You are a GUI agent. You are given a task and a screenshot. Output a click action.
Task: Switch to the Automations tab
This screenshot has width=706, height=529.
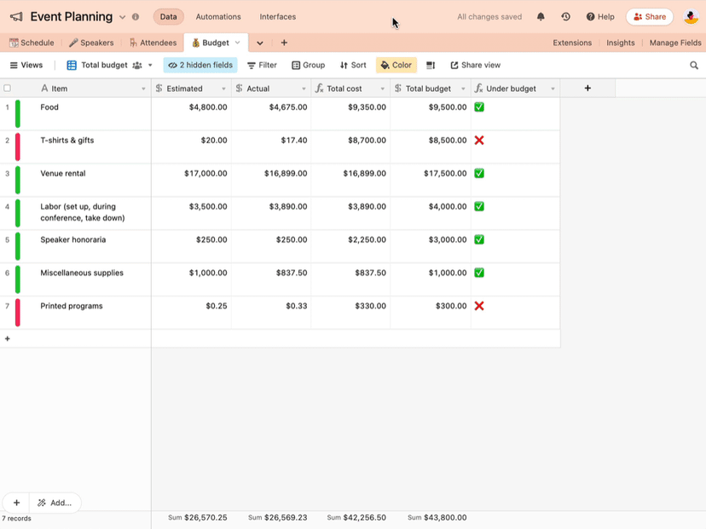218,16
